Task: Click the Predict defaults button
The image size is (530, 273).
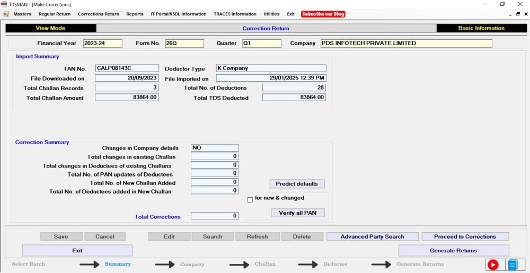Action: [x=297, y=184]
